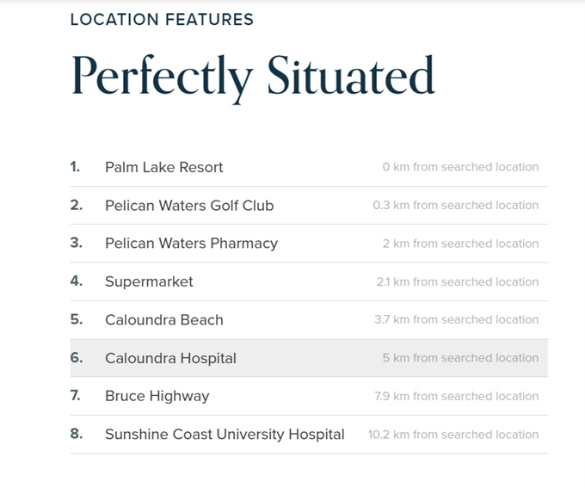Choose Pelican Waters Pharmacy from the list
The image size is (585, 488).
[309, 244]
